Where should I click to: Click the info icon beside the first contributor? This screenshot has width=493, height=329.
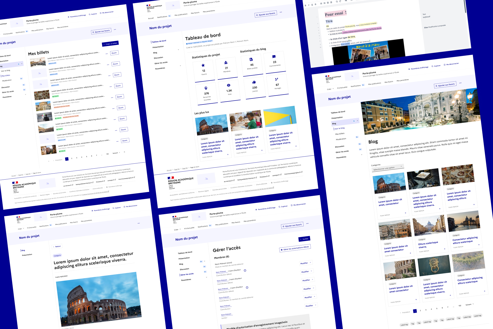point(245,270)
